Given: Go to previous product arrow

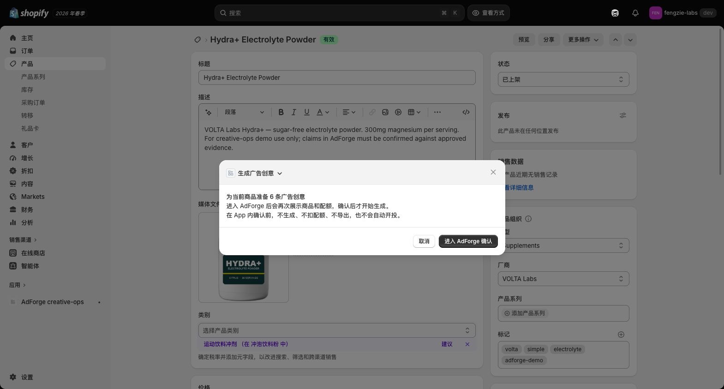Looking at the screenshot, I should [616, 40].
